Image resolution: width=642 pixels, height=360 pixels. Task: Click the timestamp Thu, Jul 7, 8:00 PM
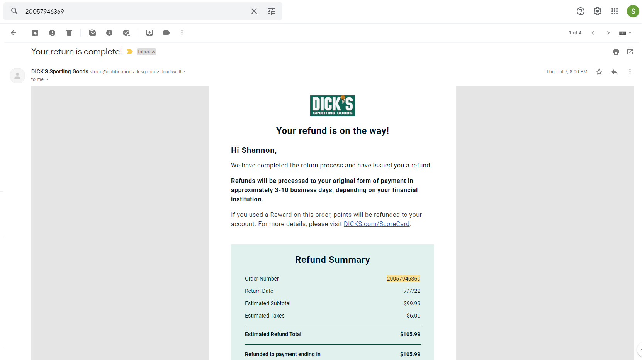tap(567, 72)
